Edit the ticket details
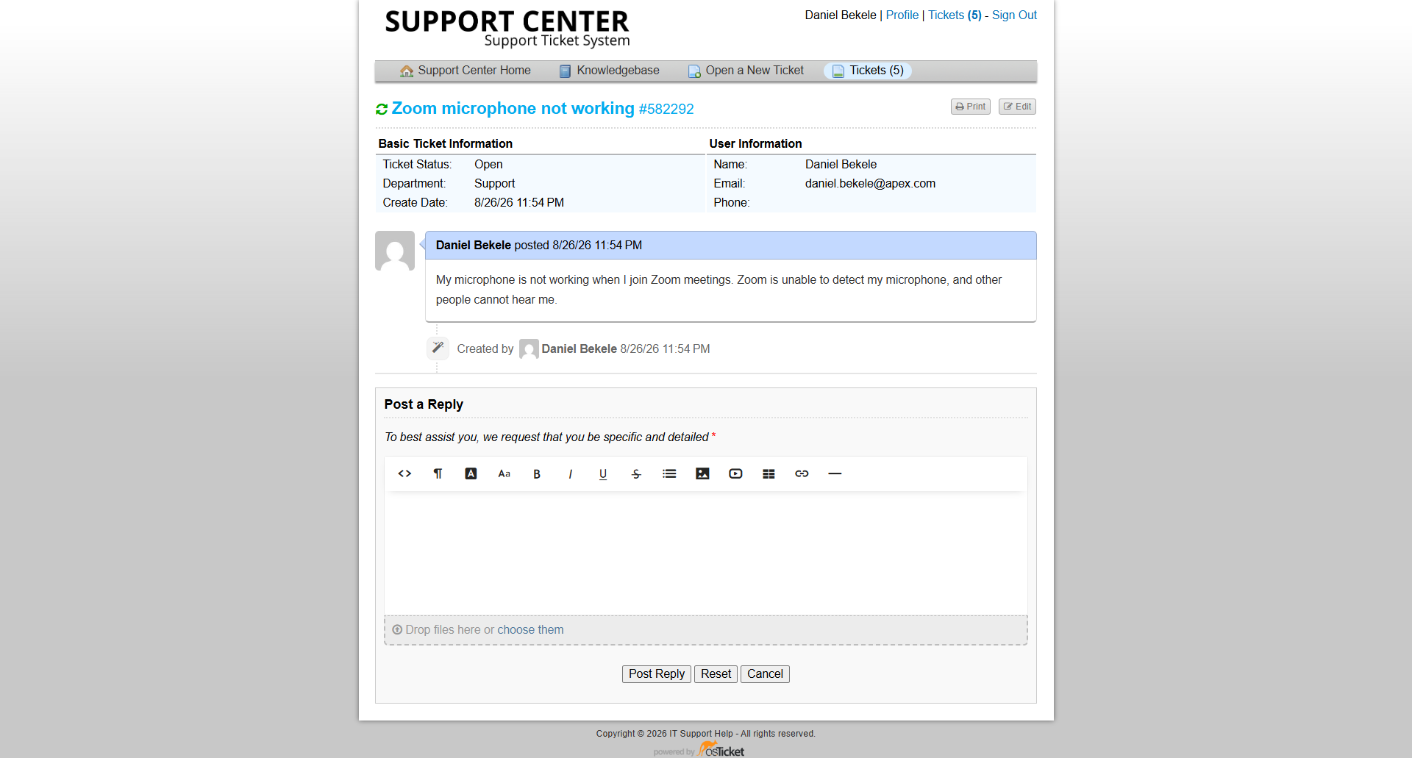The width and height of the screenshot is (1412, 758). coord(1018,107)
